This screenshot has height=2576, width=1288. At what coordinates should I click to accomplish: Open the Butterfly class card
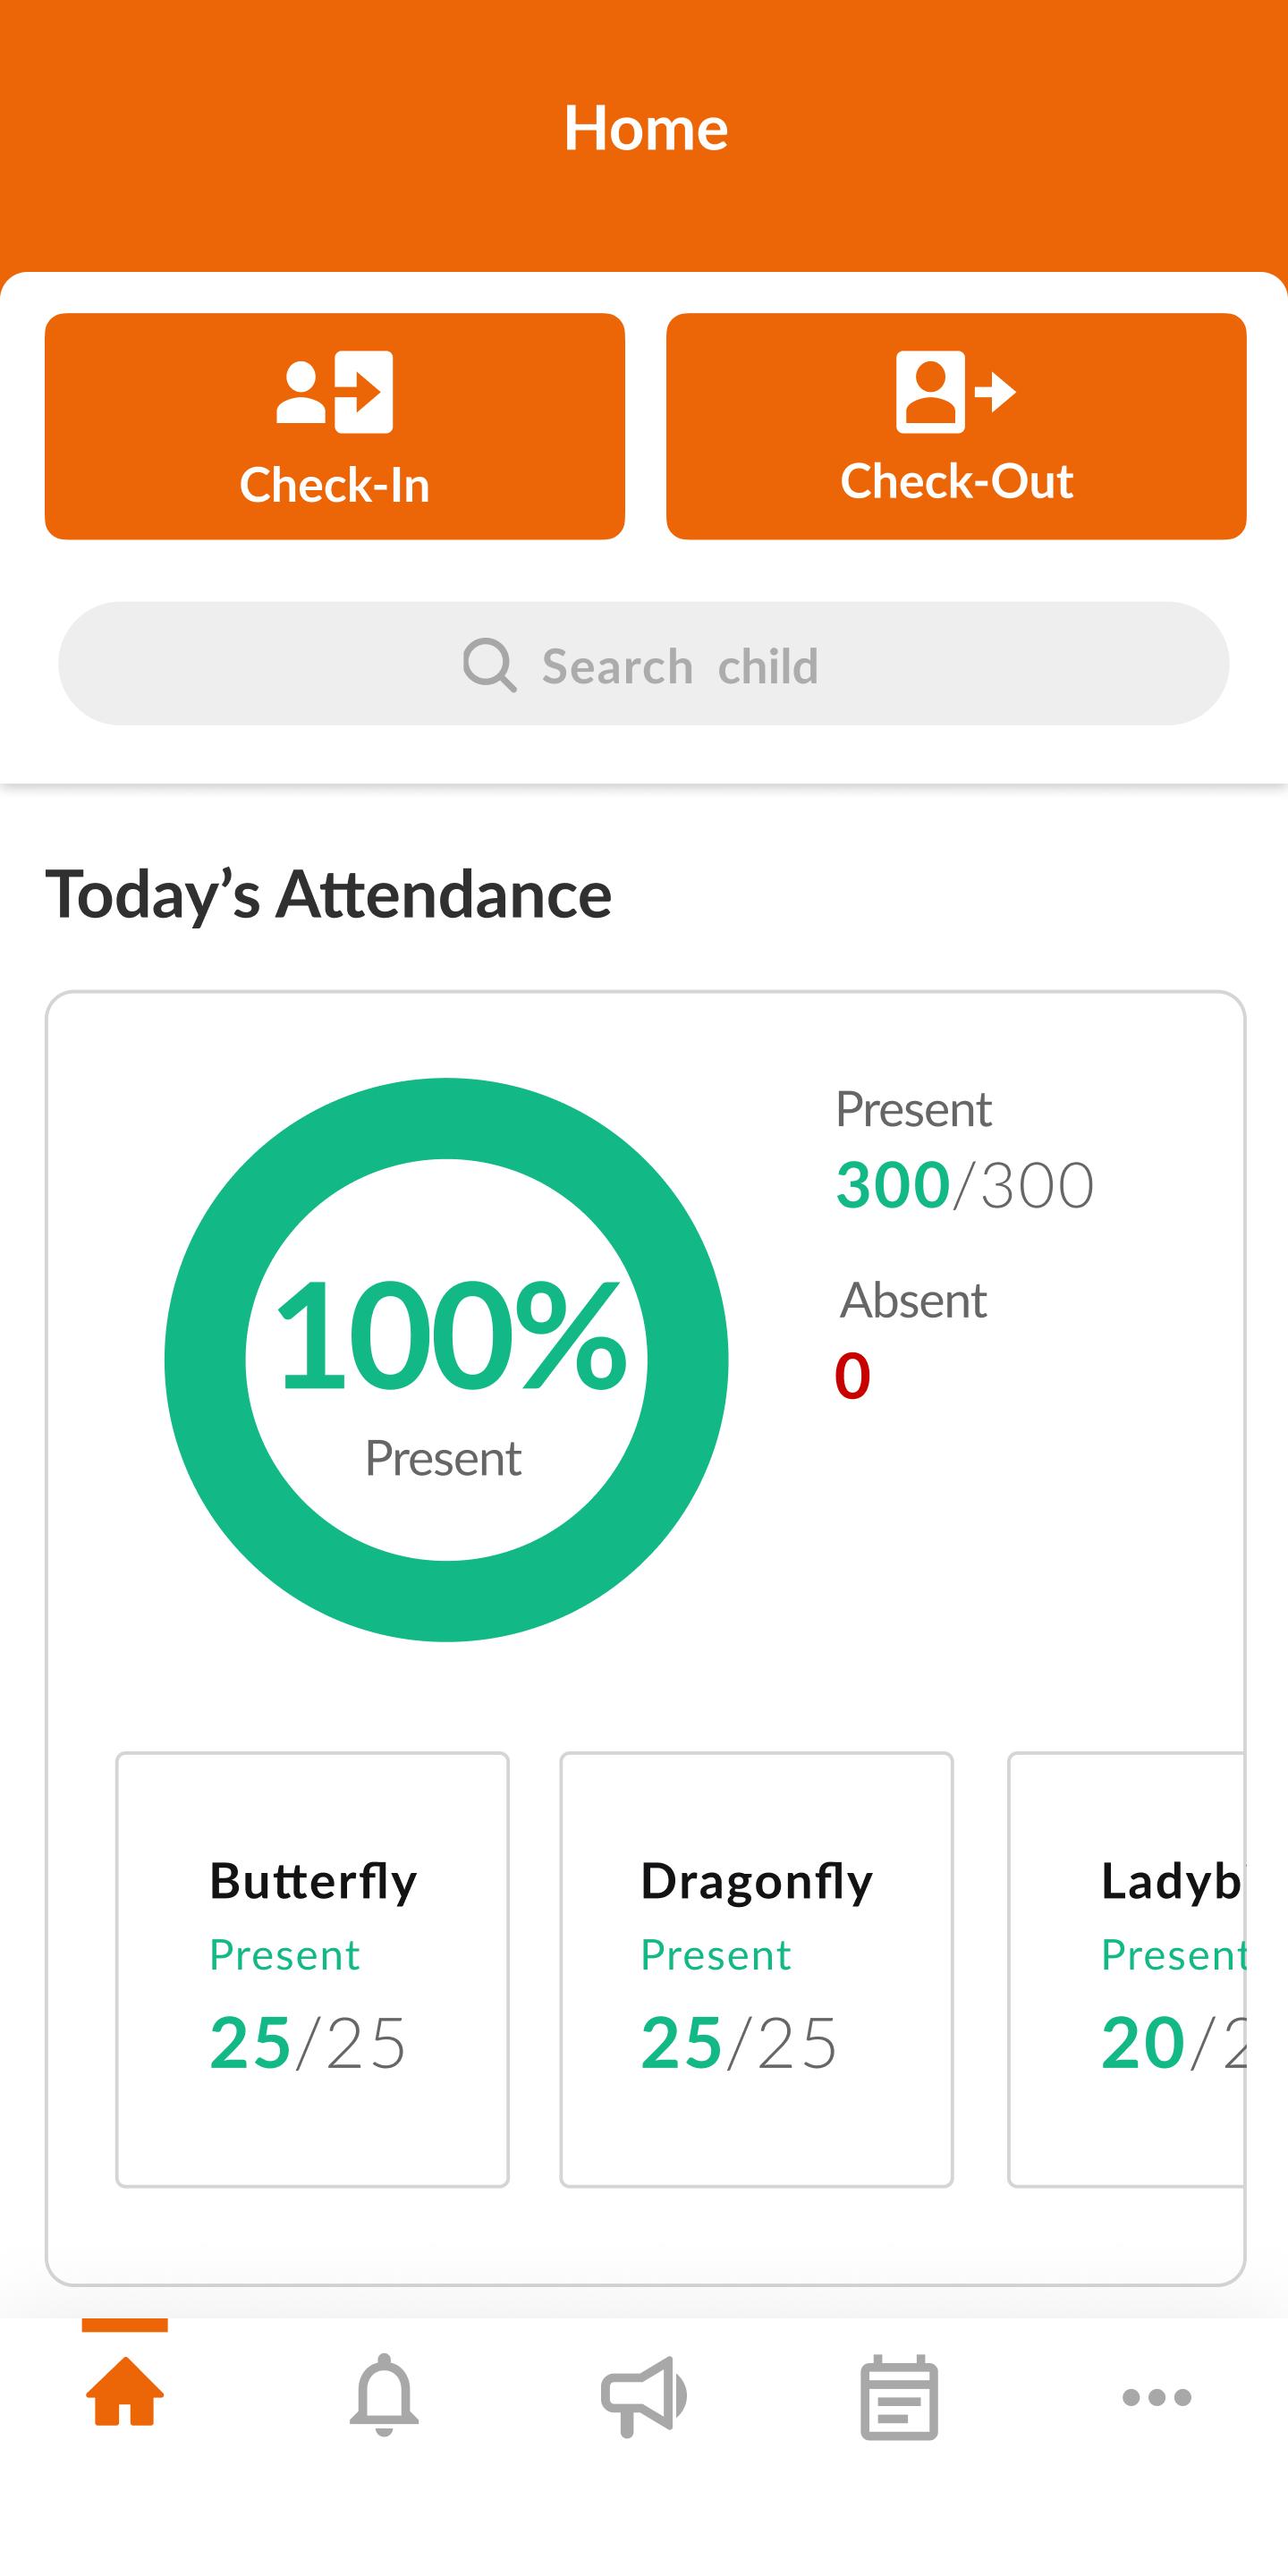312,1968
